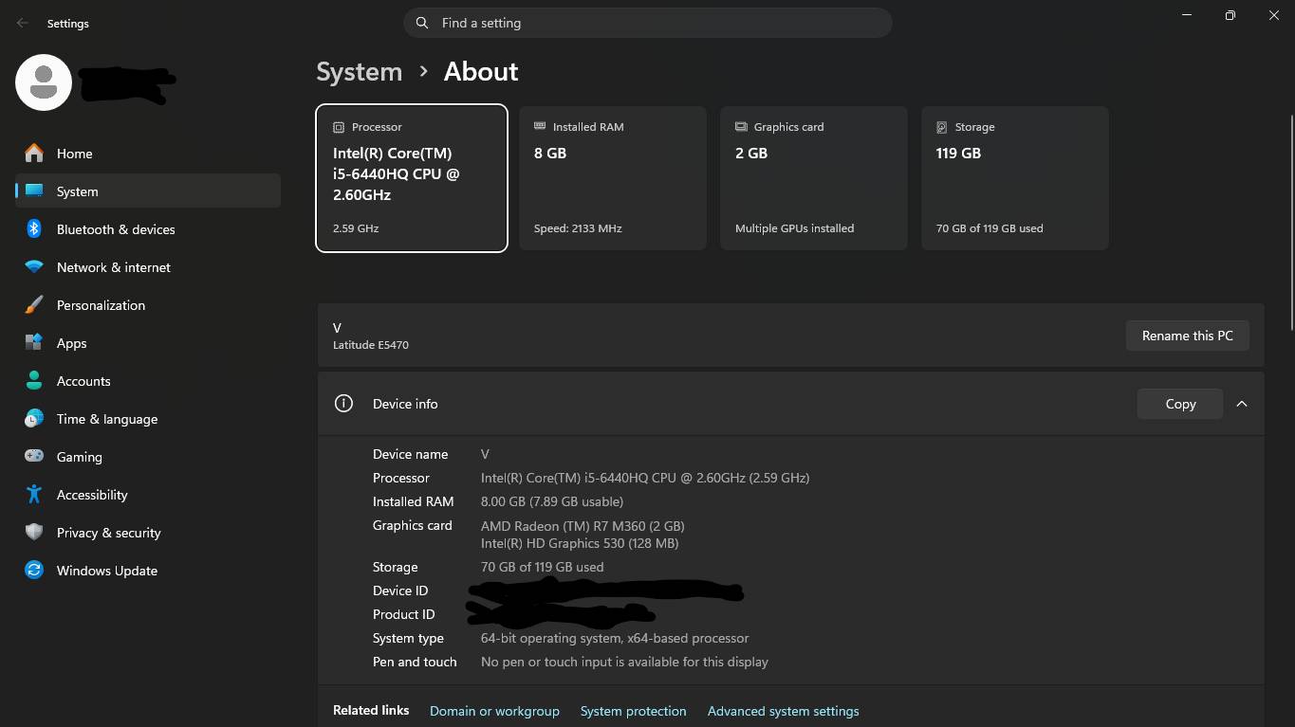
Task: Click the Processor chip icon
Action: [x=339, y=127]
